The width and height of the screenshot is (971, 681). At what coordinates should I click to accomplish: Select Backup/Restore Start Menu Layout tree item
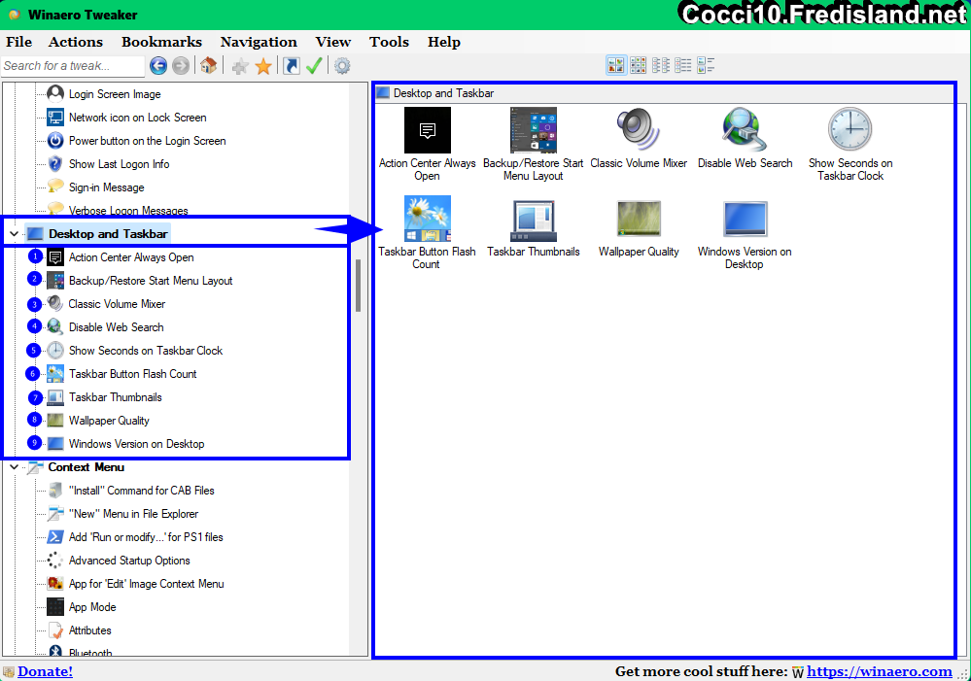pyautogui.click(x=151, y=281)
